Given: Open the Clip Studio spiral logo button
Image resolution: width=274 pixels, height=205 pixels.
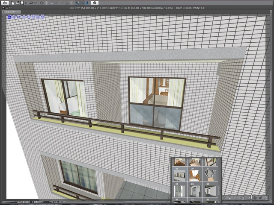Looking at the screenshot, I should point(5,3).
